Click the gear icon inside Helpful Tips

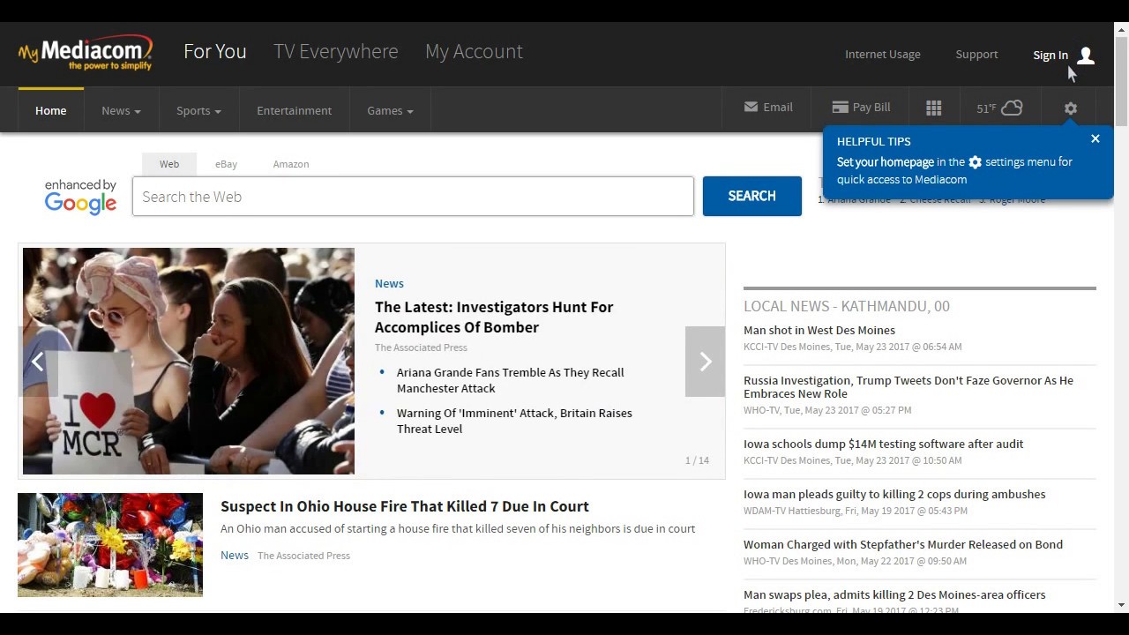[975, 162]
